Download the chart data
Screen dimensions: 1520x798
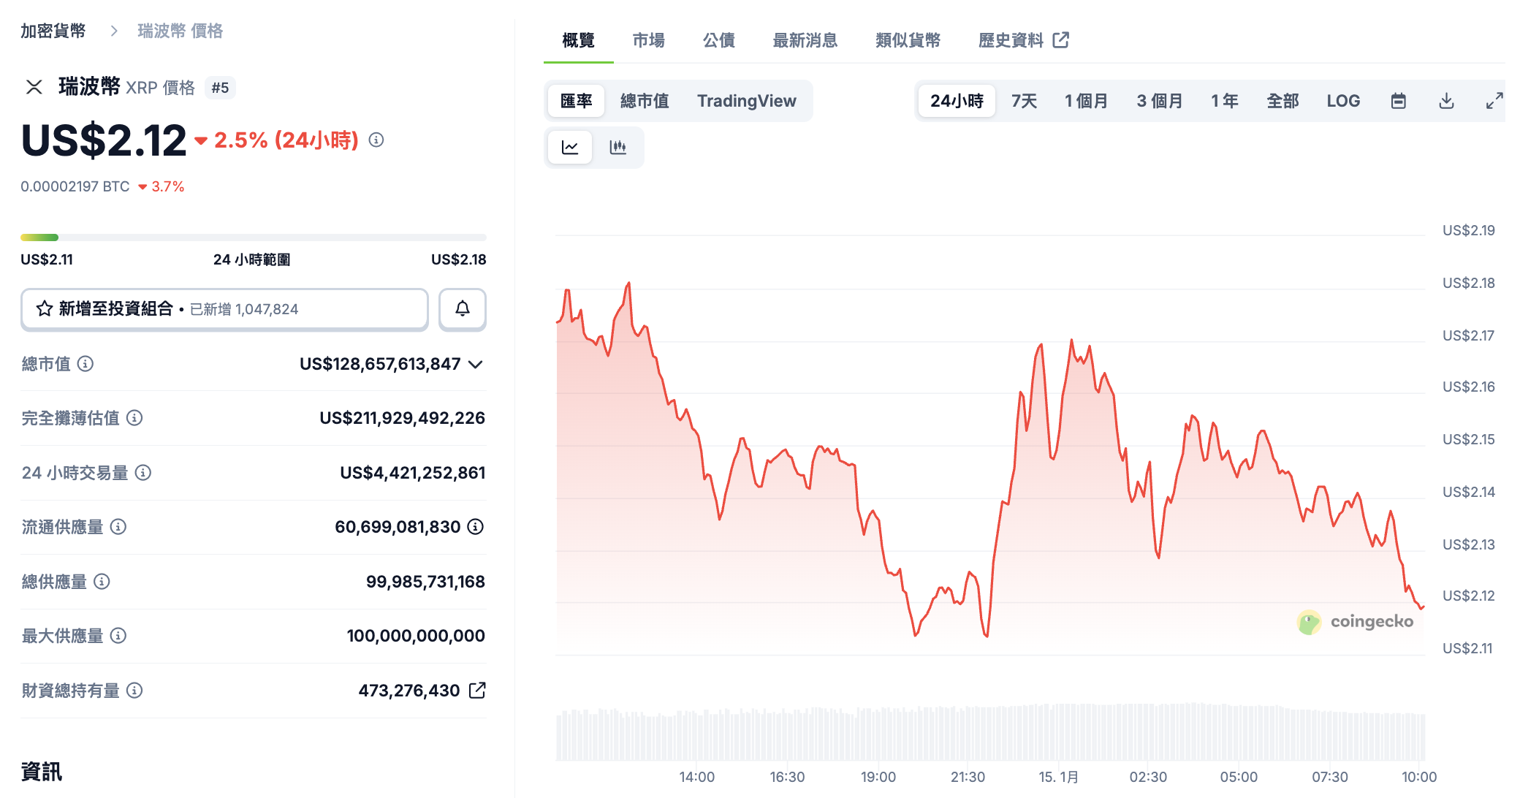(1445, 101)
